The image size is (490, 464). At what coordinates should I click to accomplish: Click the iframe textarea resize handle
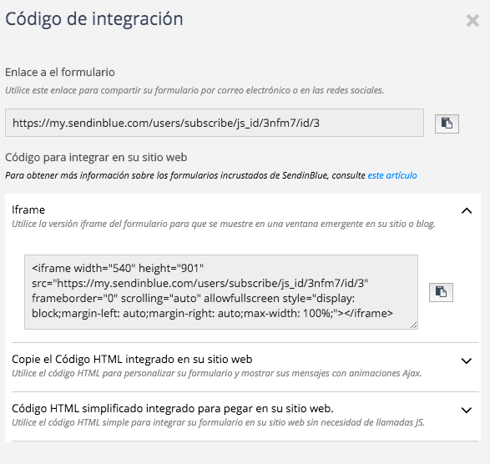[414, 325]
